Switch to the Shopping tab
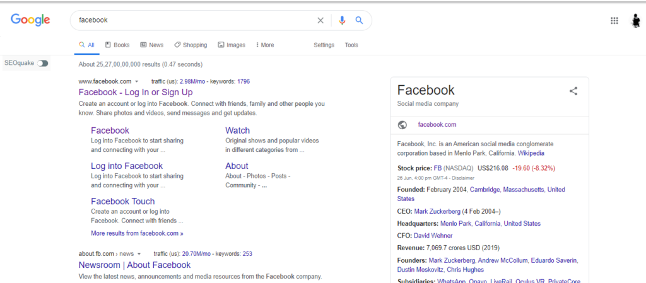This screenshot has height=283, width=646. coord(191,45)
